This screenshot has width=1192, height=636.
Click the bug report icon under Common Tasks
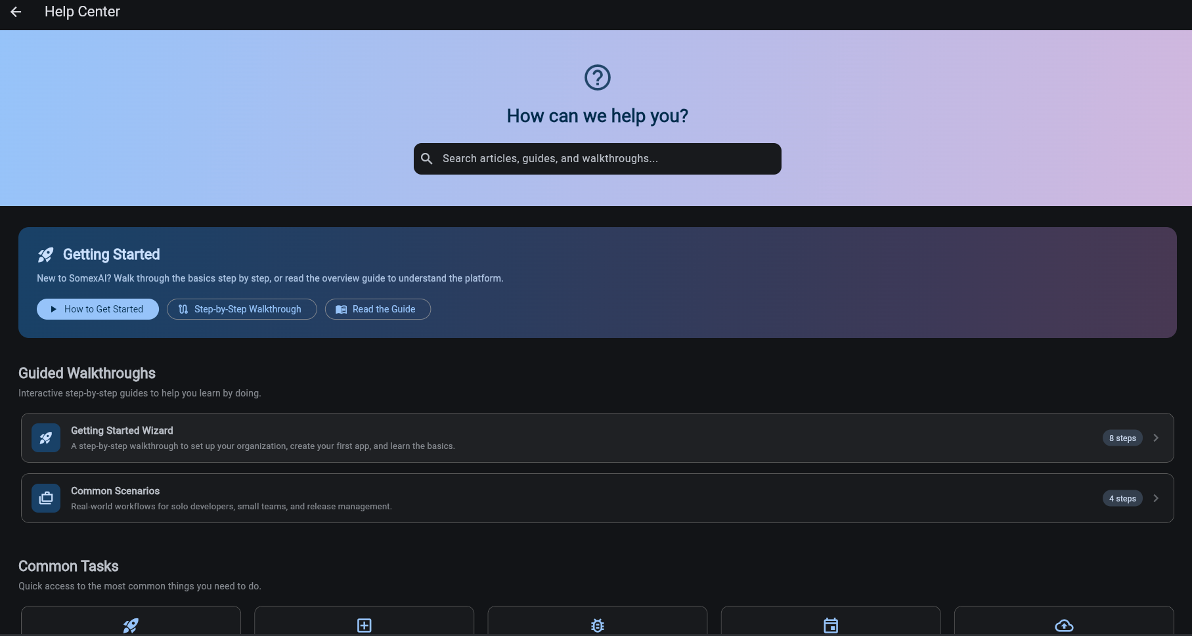point(597,625)
